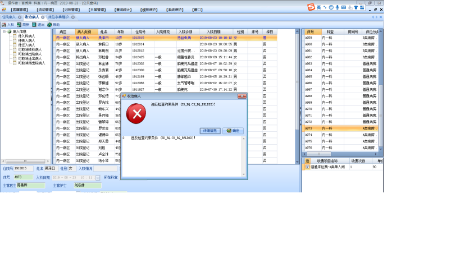The width and height of the screenshot is (460, 258).
Task: Tick the 普通床位费 fee item checkbox
Action: tap(307, 167)
